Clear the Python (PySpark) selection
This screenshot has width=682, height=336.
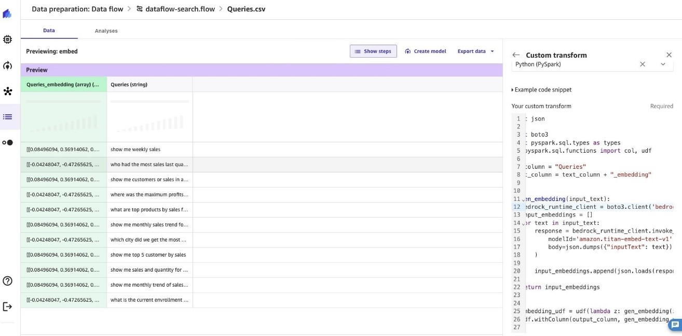click(x=643, y=64)
